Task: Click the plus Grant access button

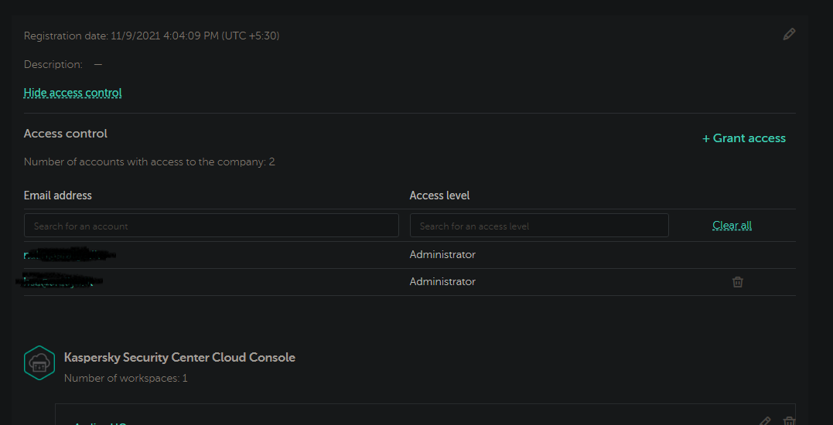Action: tap(743, 138)
